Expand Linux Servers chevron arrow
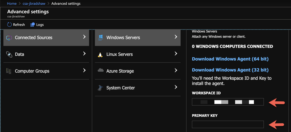This screenshot has height=132, width=291. [x=176, y=54]
